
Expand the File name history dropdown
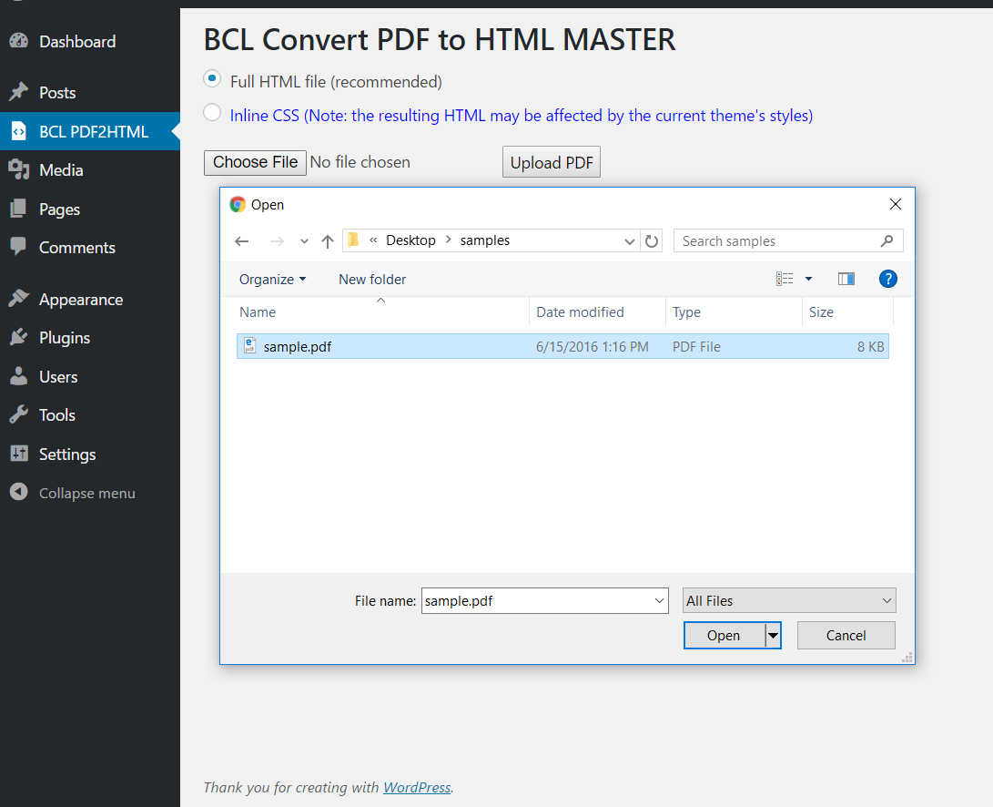click(x=660, y=601)
